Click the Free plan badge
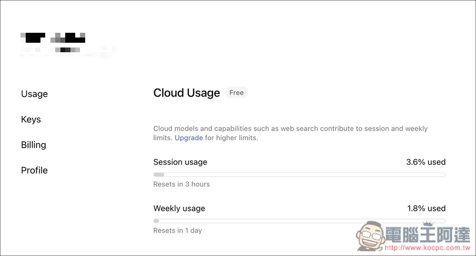This screenshot has width=476, height=256. [x=236, y=93]
